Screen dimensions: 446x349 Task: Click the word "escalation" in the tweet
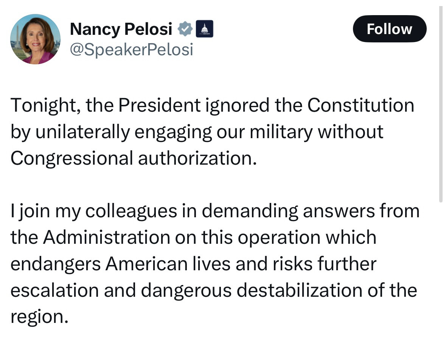(x=54, y=290)
